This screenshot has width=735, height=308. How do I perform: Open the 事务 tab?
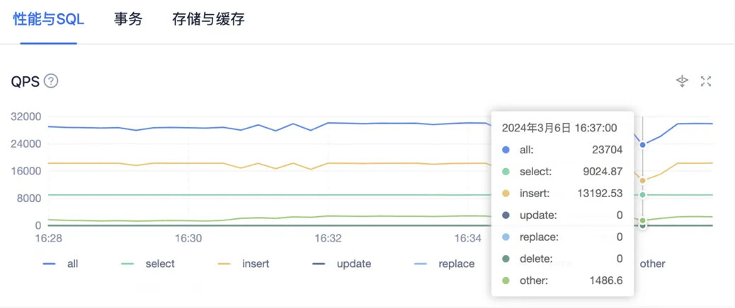click(x=128, y=20)
